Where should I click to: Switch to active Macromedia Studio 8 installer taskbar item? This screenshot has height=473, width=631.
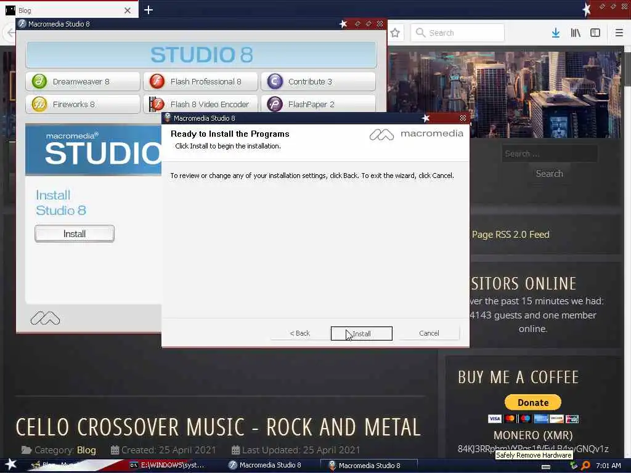[368, 466]
